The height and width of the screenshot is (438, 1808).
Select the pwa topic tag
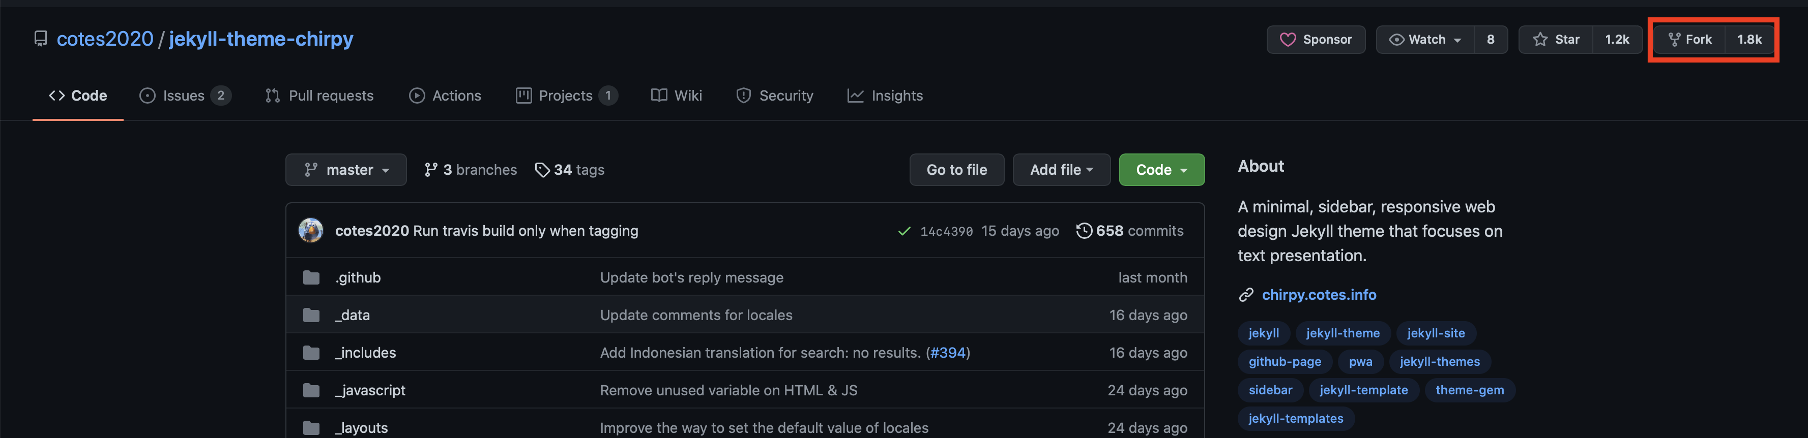pos(1360,362)
